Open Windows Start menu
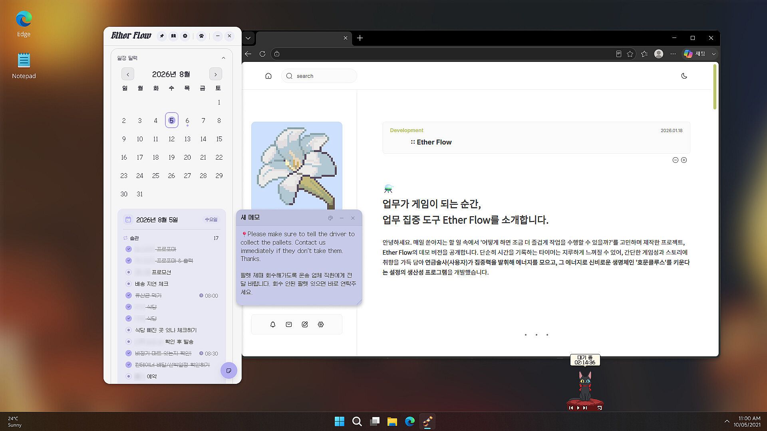This screenshot has height=431, width=767. click(340, 421)
